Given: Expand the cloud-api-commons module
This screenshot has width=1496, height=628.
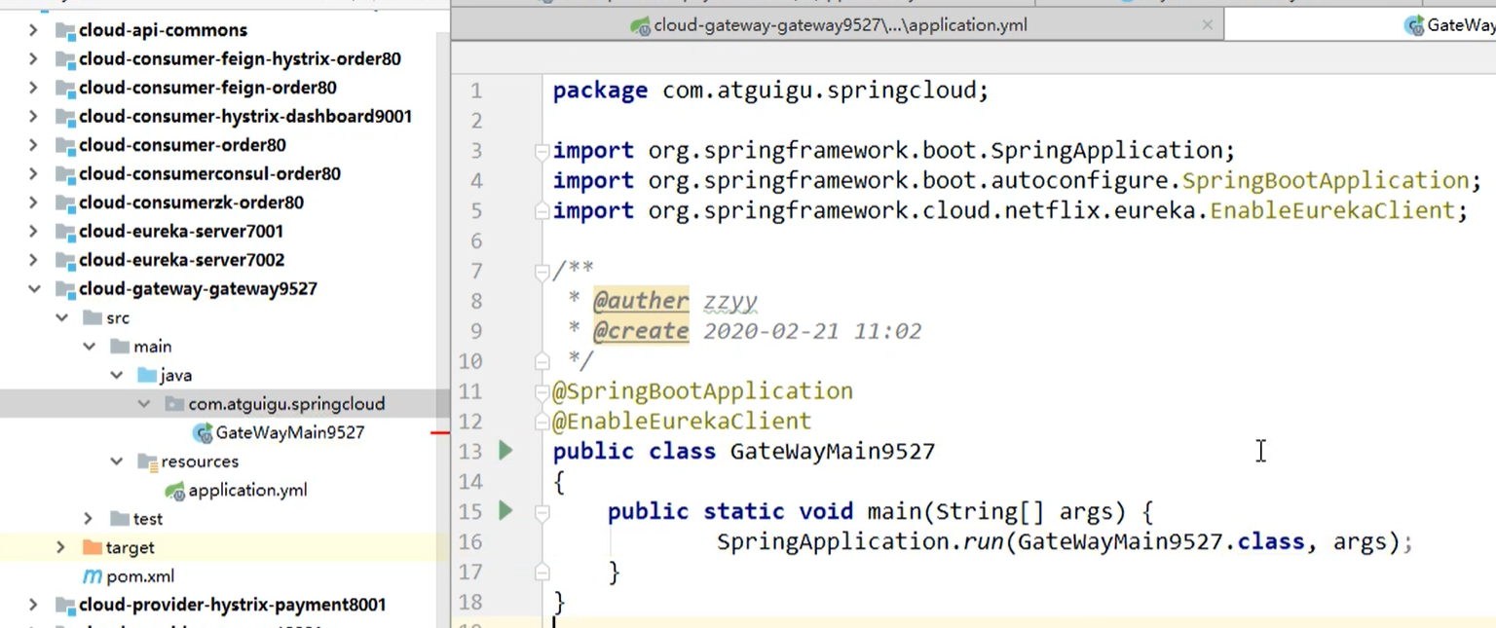Looking at the screenshot, I should [33, 30].
